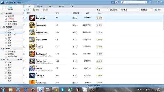The image size is (164, 92).
Task: Switch to the iPad tab
Action: (50, 6)
